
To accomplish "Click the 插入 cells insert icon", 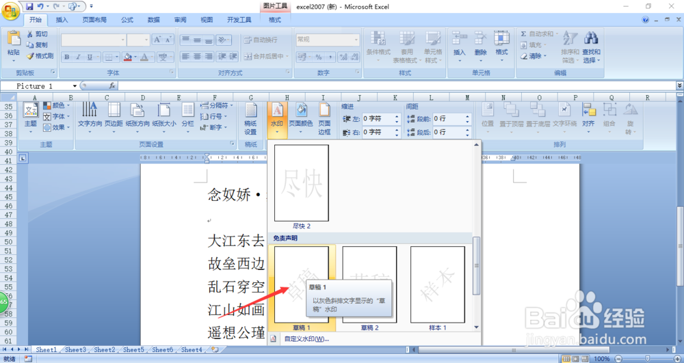I will pyautogui.click(x=460, y=38).
